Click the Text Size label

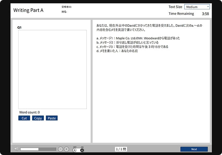[175, 7]
